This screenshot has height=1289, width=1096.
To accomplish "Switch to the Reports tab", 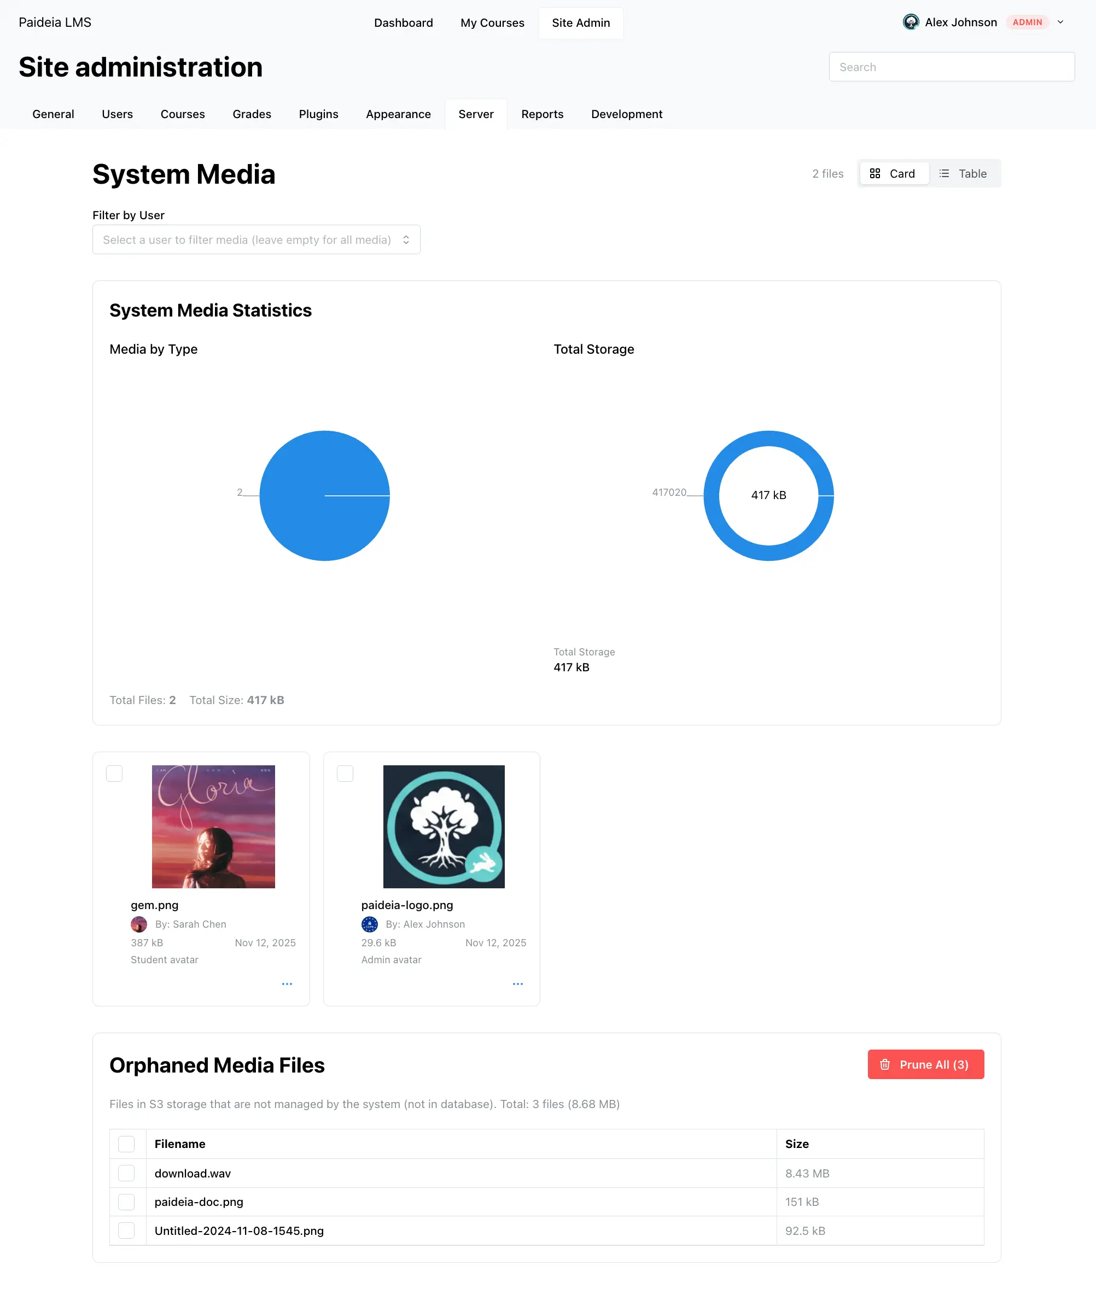I will (542, 114).
